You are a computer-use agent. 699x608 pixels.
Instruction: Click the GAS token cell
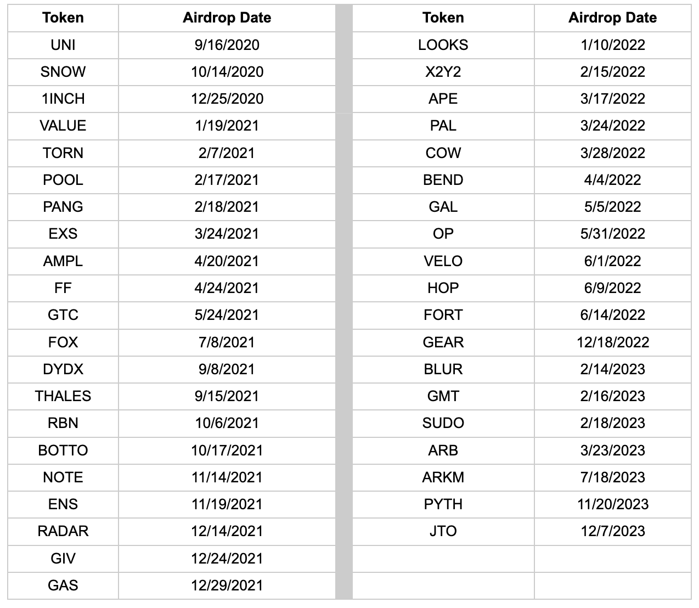[x=63, y=586]
